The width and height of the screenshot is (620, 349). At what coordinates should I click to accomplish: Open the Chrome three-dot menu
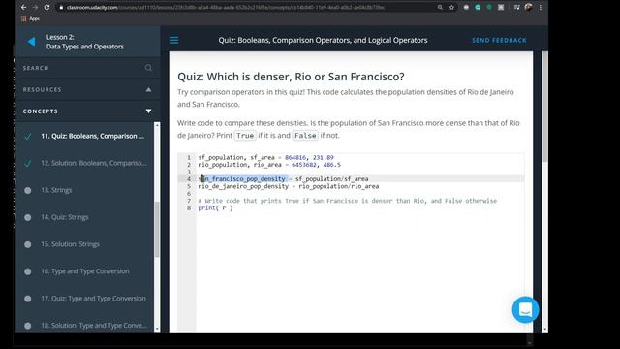(541, 7)
